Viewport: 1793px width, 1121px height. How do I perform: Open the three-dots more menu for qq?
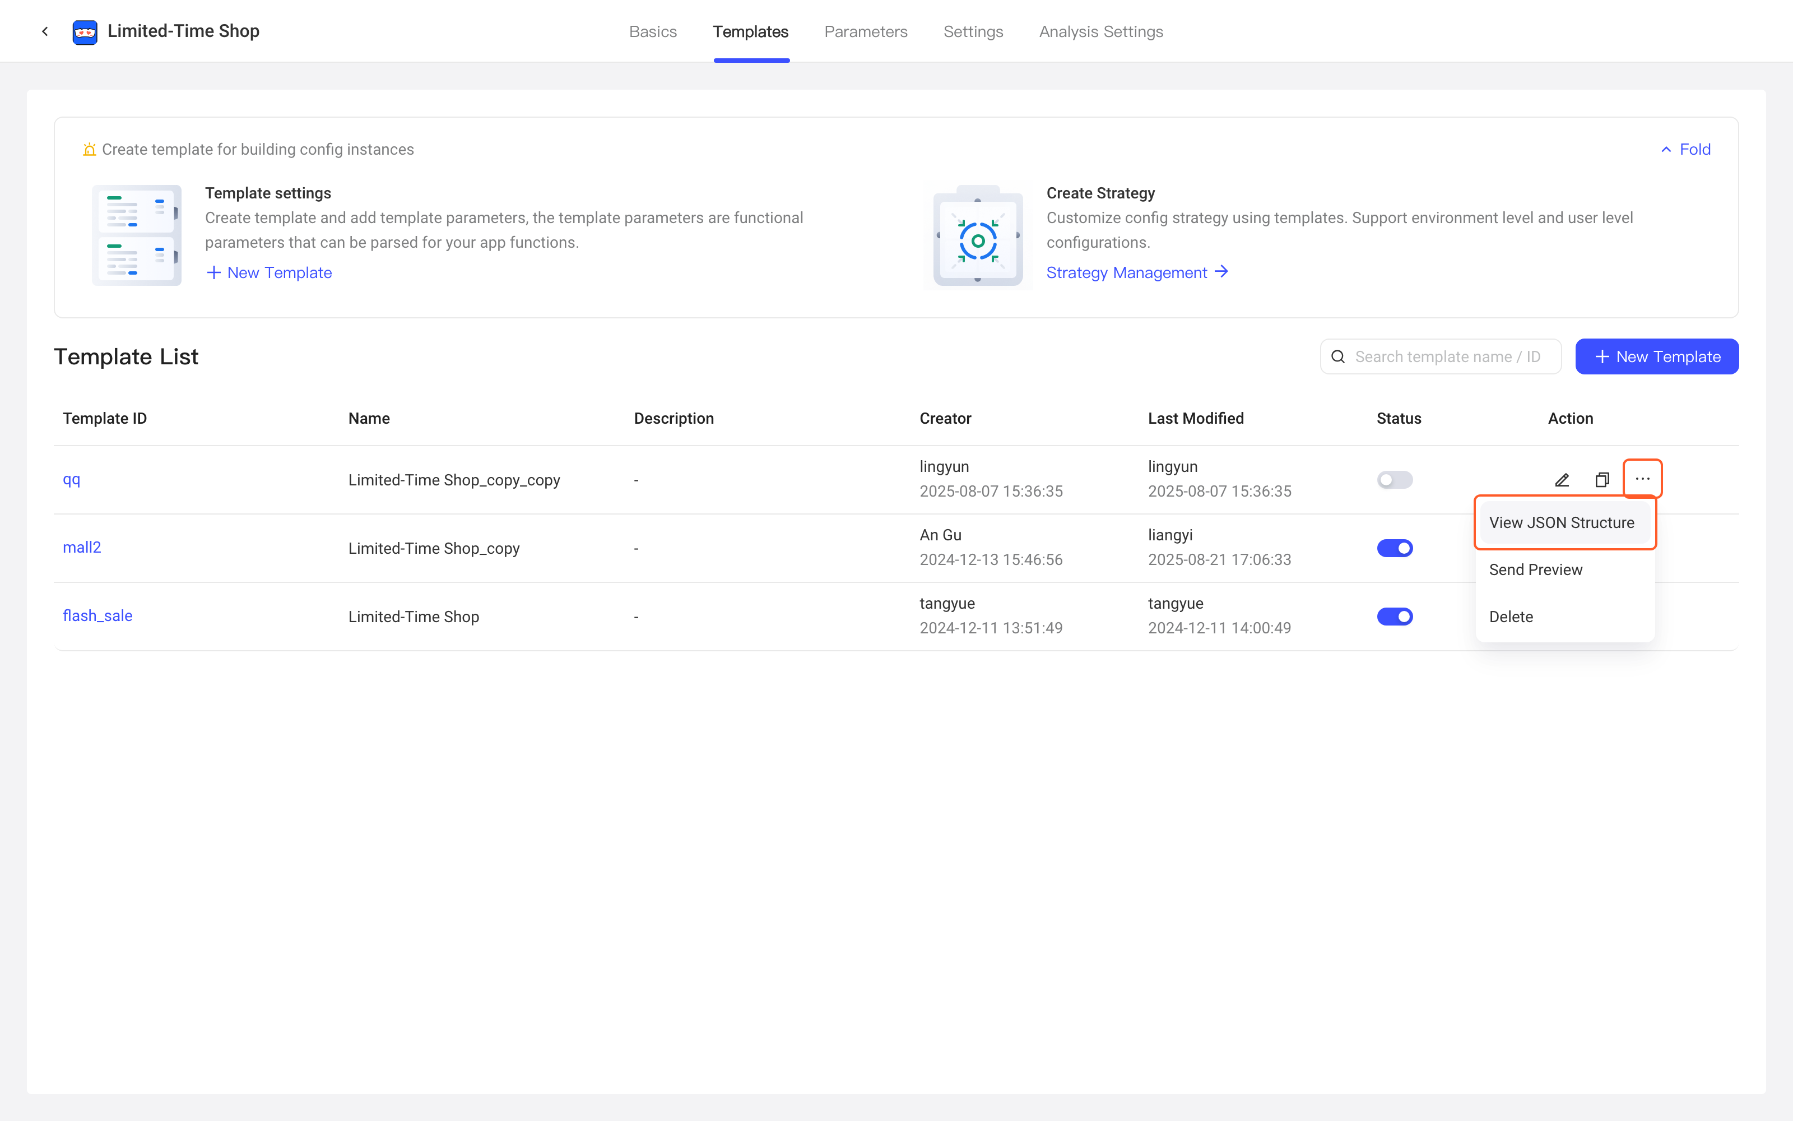[1643, 479]
